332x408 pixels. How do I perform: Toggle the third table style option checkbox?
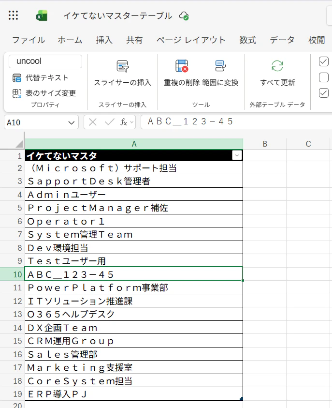[324, 93]
